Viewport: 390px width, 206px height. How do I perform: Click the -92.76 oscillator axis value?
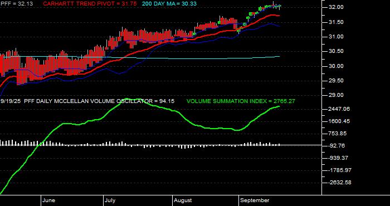(x=337, y=146)
